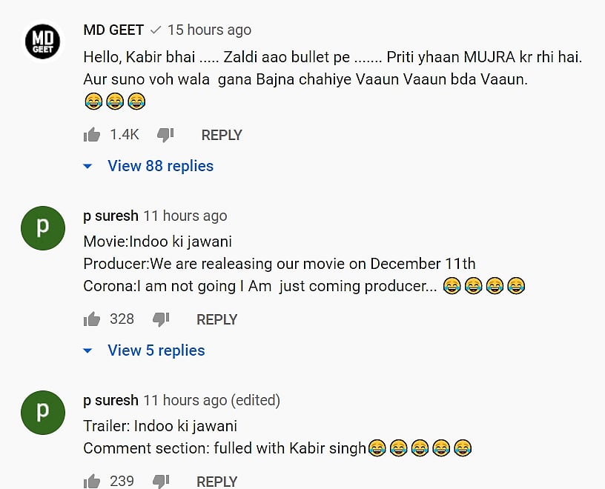Open p suresh avatar on trailer comment
The height and width of the screenshot is (489, 605).
tap(43, 412)
